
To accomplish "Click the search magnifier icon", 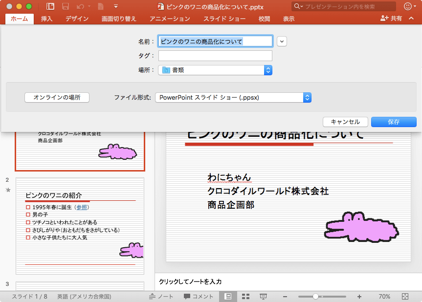I will 298,6.
